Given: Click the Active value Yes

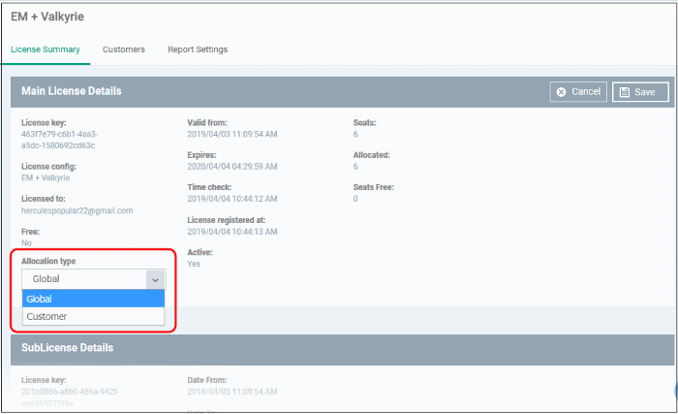Looking at the screenshot, I should point(194,264).
